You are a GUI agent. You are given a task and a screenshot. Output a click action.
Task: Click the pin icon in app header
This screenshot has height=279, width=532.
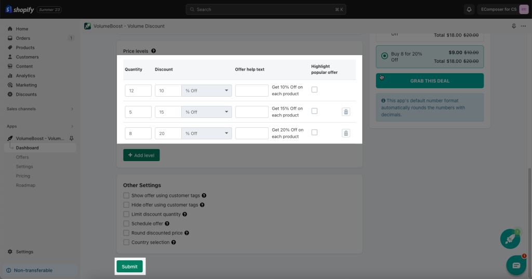[514, 26]
